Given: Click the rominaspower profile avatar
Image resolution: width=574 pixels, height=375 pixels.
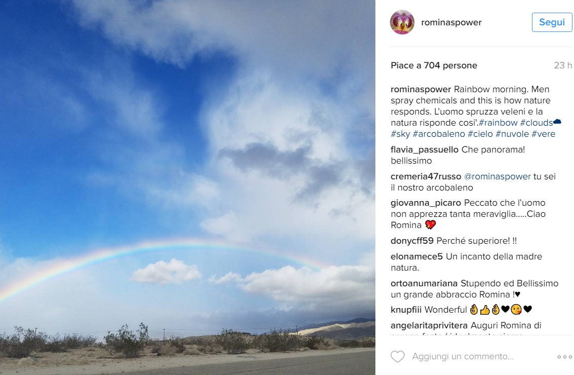Looking at the screenshot, I should 402,22.
